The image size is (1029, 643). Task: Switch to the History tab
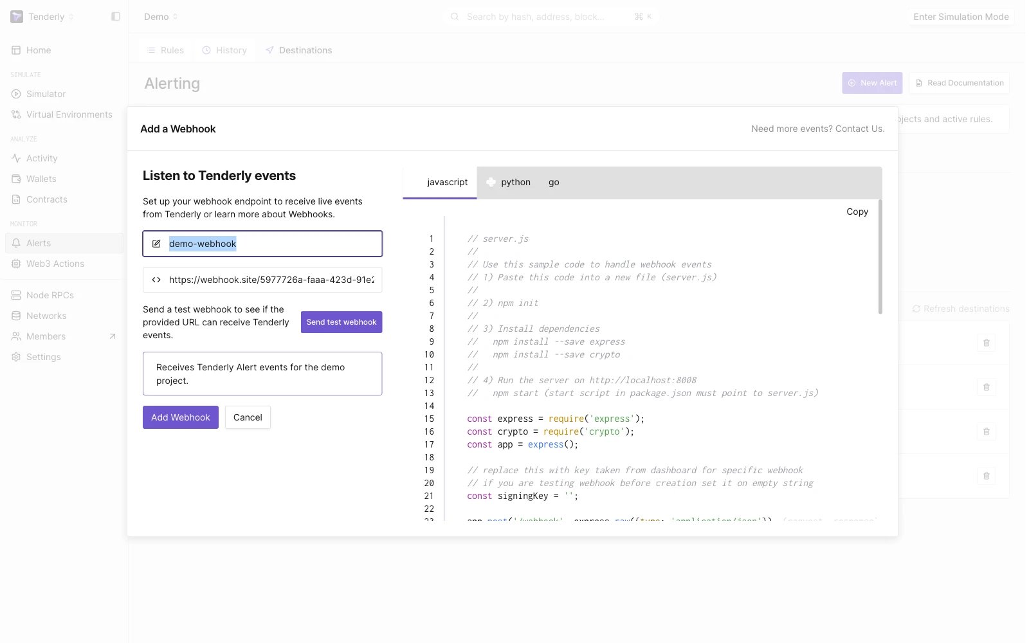click(x=224, y=50)
